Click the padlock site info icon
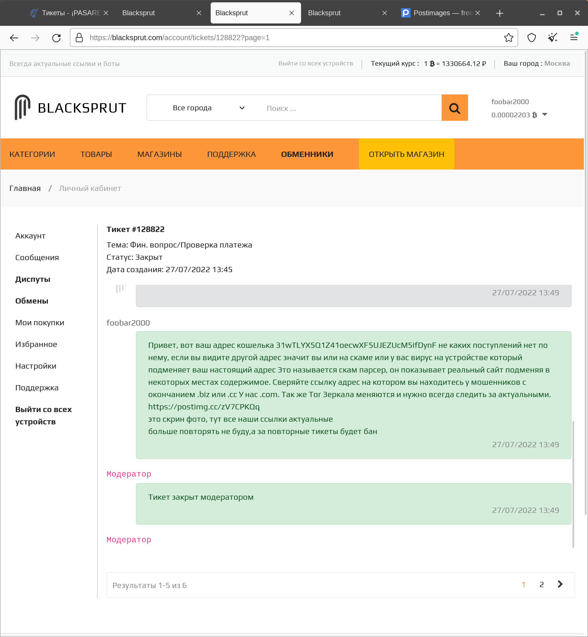The height and width of the screenshot is (637, 588). pos(79,38)
